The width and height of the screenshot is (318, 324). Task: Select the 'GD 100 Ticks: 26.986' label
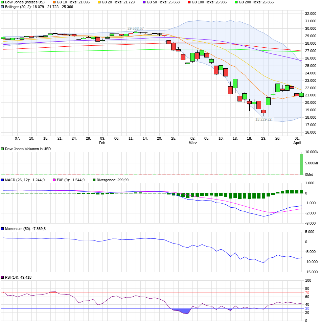[209, 2]
